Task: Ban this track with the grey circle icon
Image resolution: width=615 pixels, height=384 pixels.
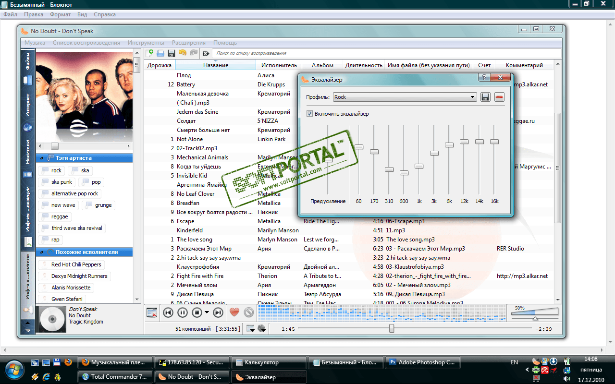Action: click(248, 312)
